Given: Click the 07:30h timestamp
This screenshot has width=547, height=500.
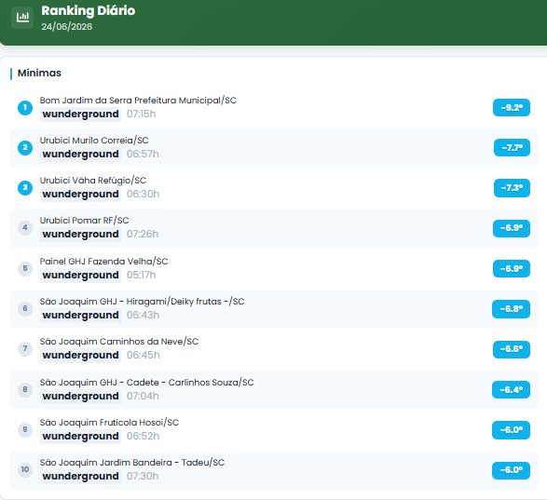Looking at the screenshot, I should point(143,477).
